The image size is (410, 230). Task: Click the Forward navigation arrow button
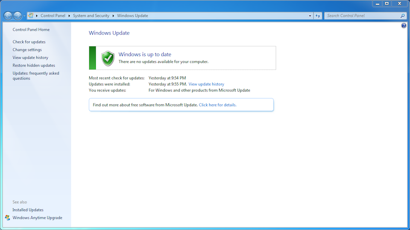(17, 16)
